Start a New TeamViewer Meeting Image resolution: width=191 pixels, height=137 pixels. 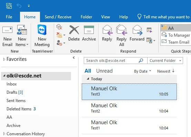[42, 36]
